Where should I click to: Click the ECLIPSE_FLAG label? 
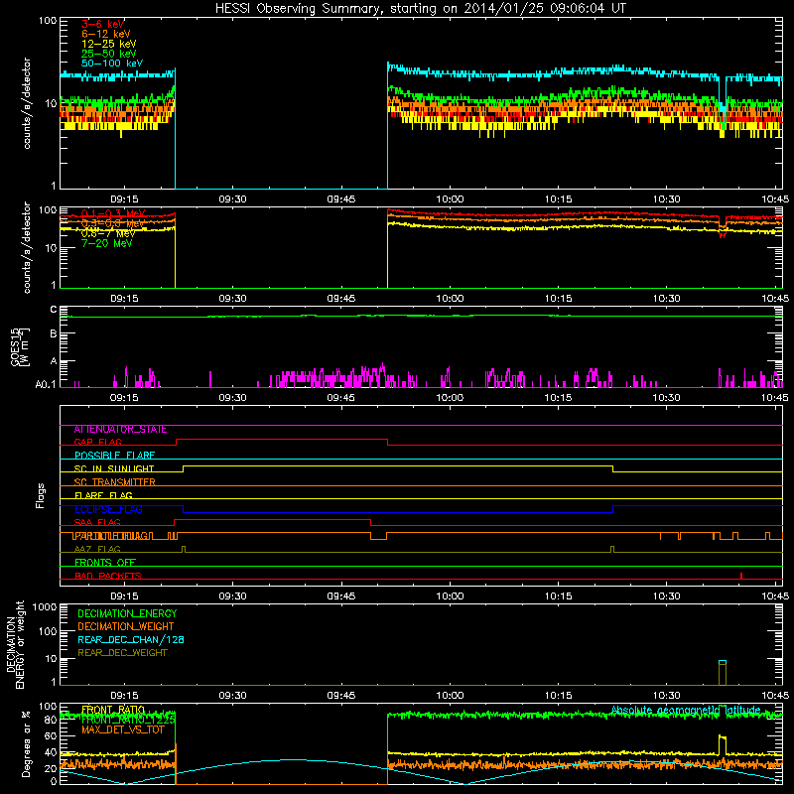pyautogui.click(x=108, y=509)
